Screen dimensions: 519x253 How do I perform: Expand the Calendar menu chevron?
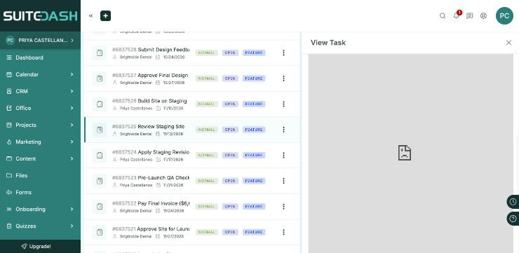tap(72, 74)
